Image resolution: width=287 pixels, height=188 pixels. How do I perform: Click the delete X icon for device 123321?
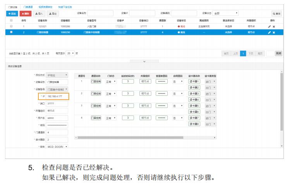274,26
